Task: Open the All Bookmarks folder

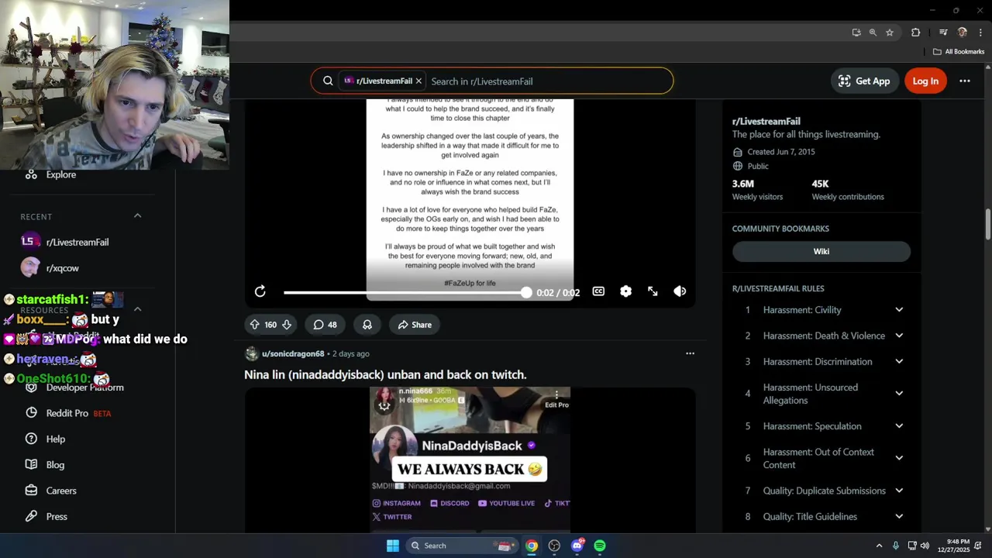Action: 959,52
